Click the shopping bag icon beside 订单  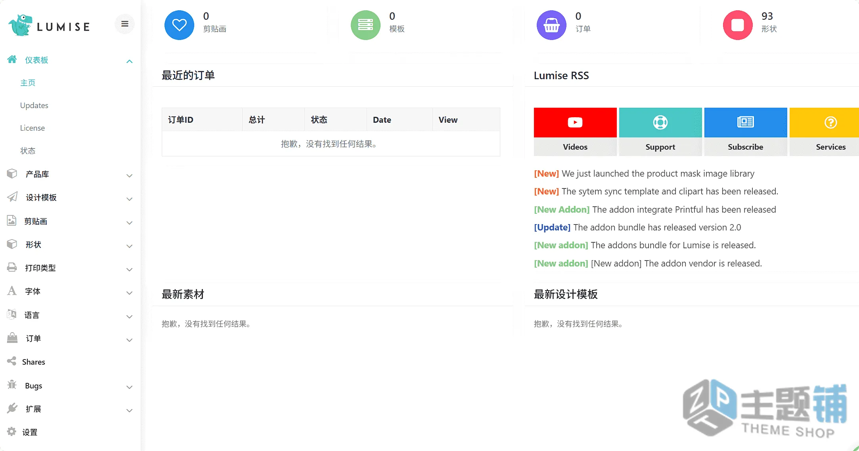click(12, 338)
